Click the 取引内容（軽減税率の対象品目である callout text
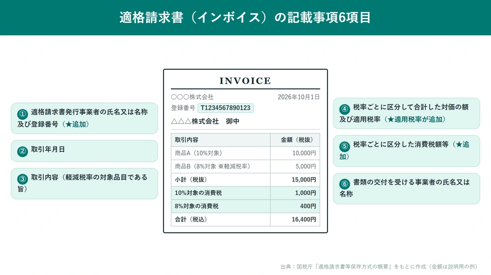The width and height of the screenshot is (491, 275). coord(89,177)
